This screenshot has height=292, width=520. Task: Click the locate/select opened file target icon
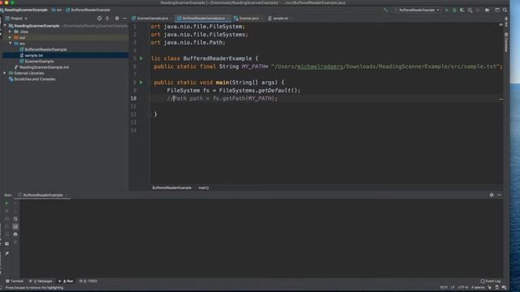[99, 18]
